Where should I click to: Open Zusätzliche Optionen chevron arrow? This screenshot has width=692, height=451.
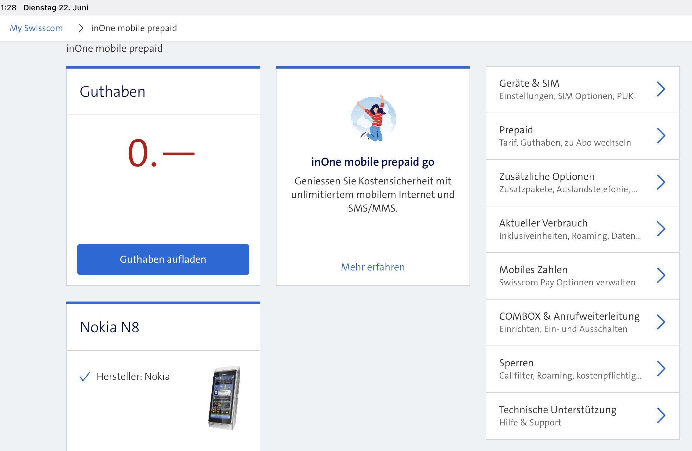[661, 182]
